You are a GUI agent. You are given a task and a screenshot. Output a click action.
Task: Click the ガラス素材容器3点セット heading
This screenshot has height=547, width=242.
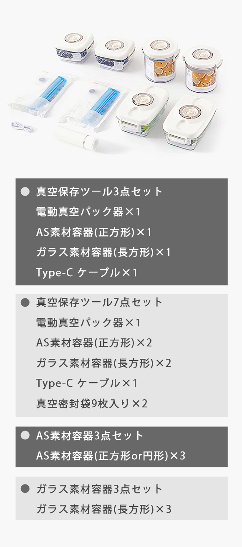[x=99, y=489]
